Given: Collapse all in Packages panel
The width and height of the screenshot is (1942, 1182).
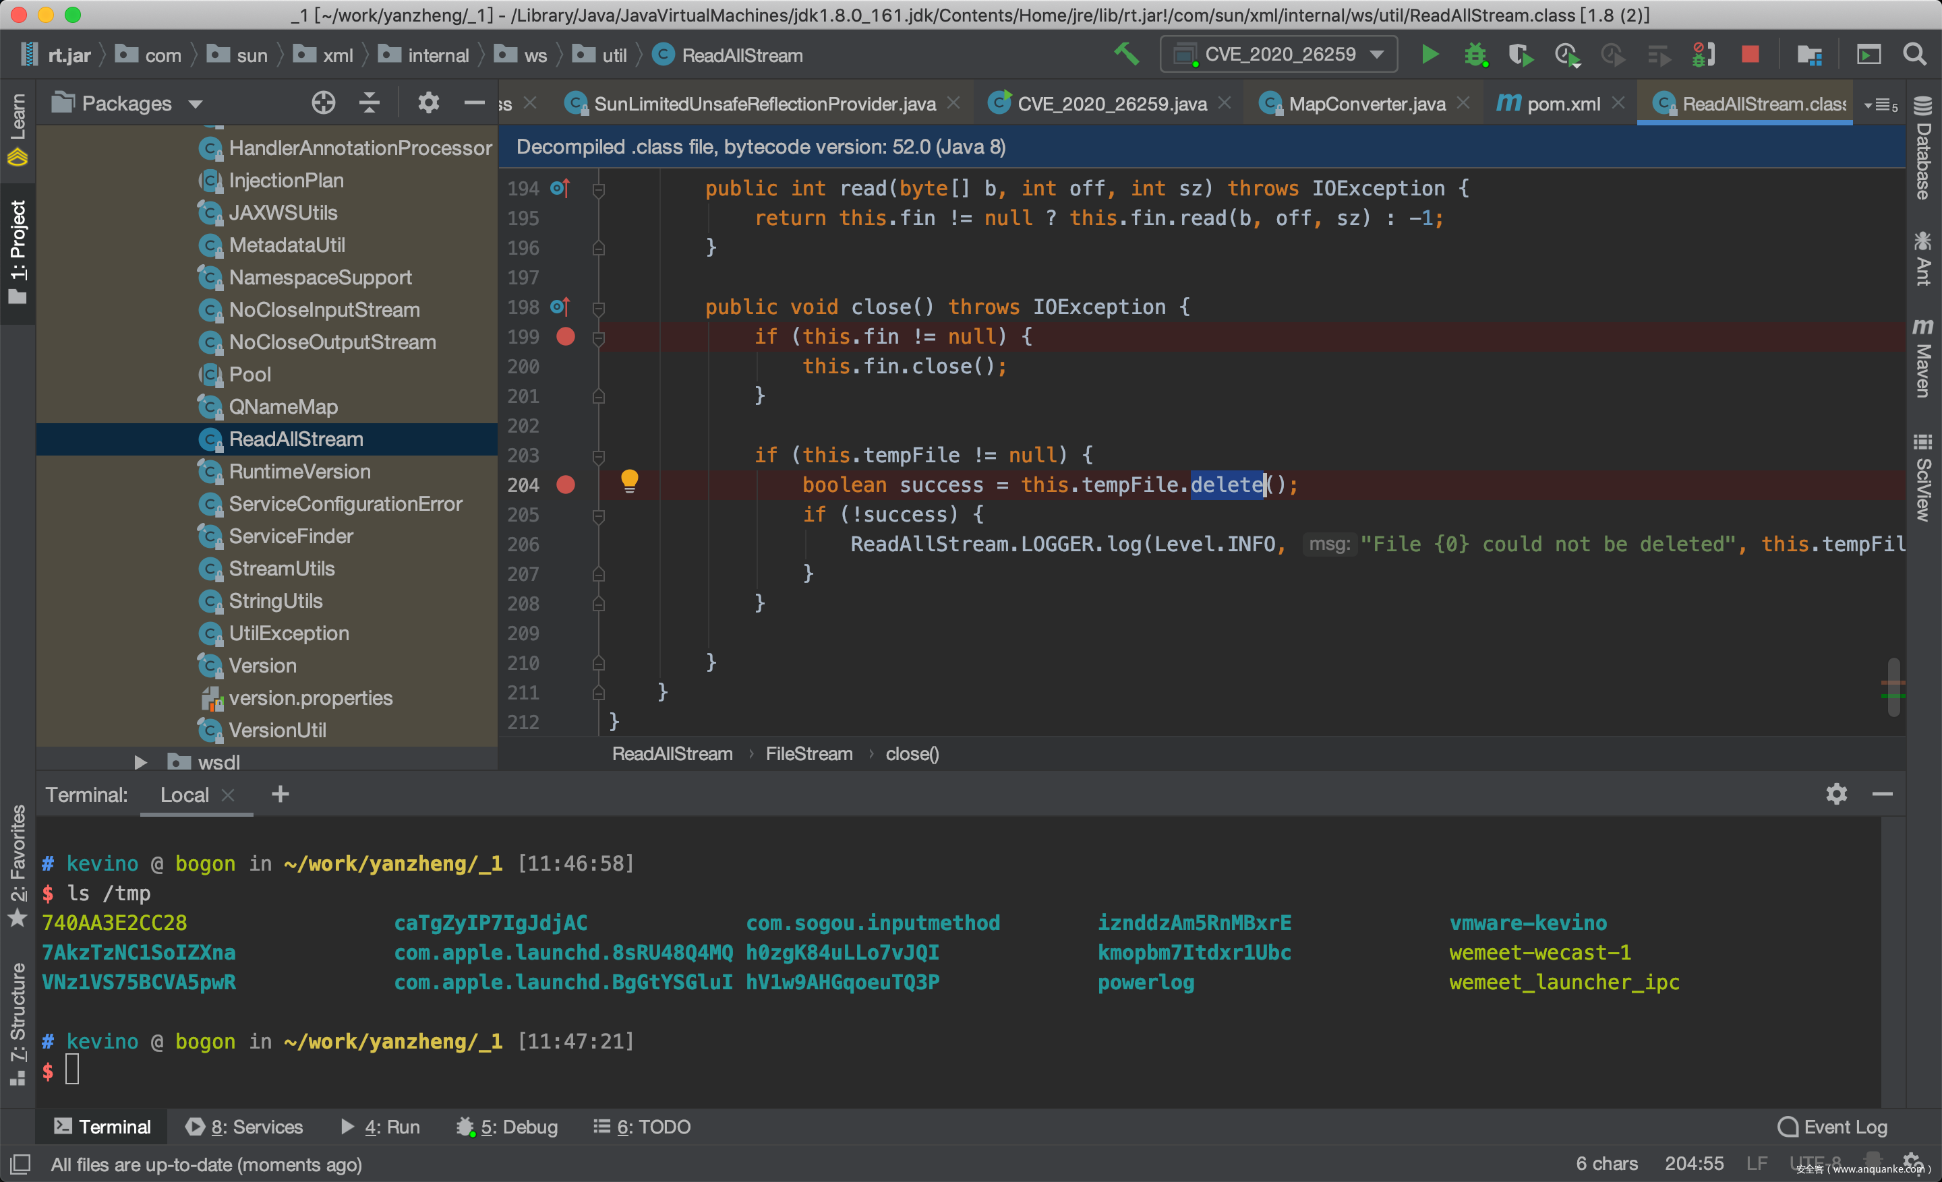Looking at the screenshot, I should 369,103.
